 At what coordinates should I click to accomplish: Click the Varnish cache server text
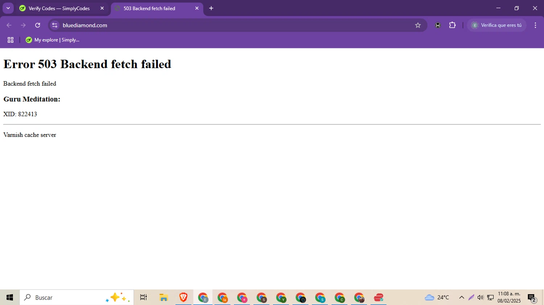pos(30,135)
